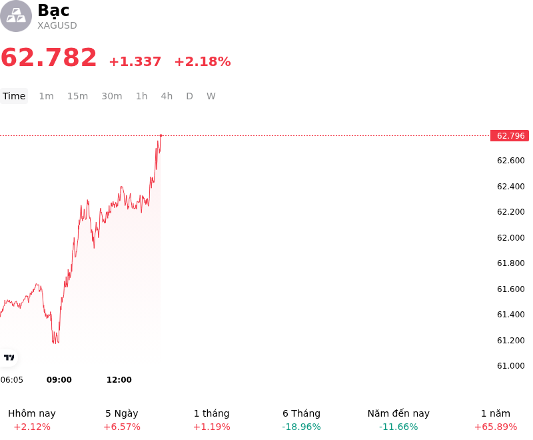Choose Năm đến nay performance range
The width and height of the screenshot is (533, 440).
[x=398, y=420]
